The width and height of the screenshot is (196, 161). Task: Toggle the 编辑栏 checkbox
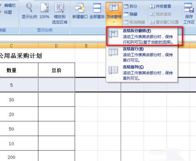pos(1,5)
